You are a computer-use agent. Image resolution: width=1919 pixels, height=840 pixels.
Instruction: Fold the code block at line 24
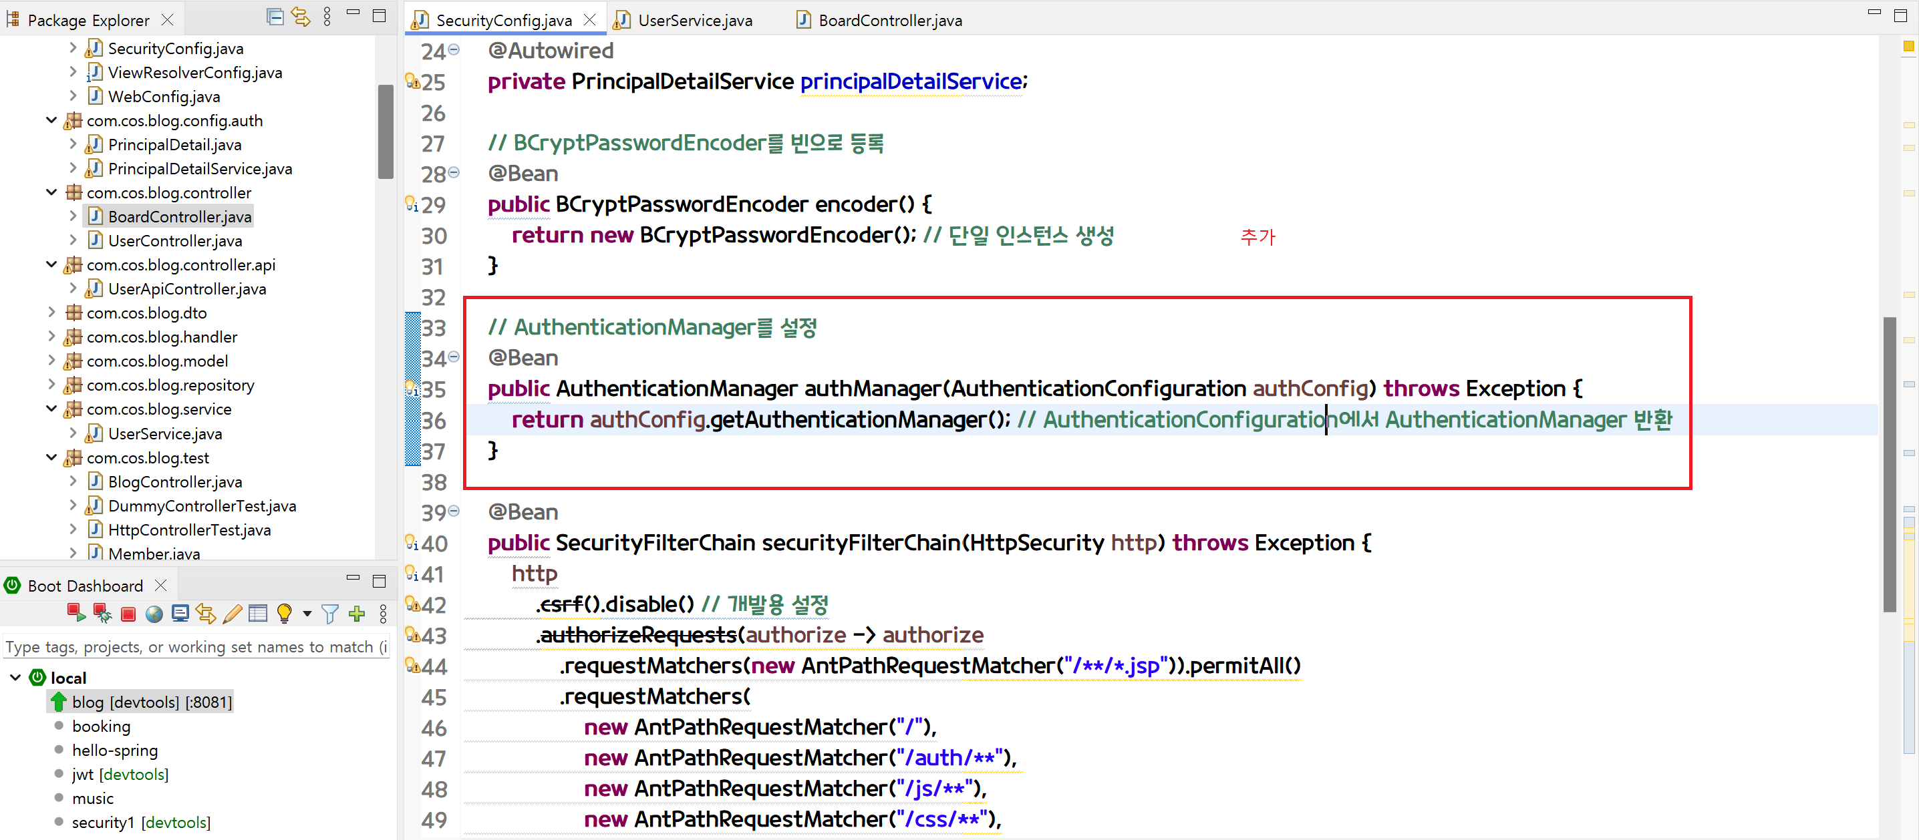click(454, 50)
